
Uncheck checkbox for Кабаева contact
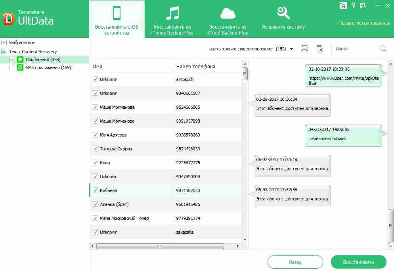coord(96,190)
